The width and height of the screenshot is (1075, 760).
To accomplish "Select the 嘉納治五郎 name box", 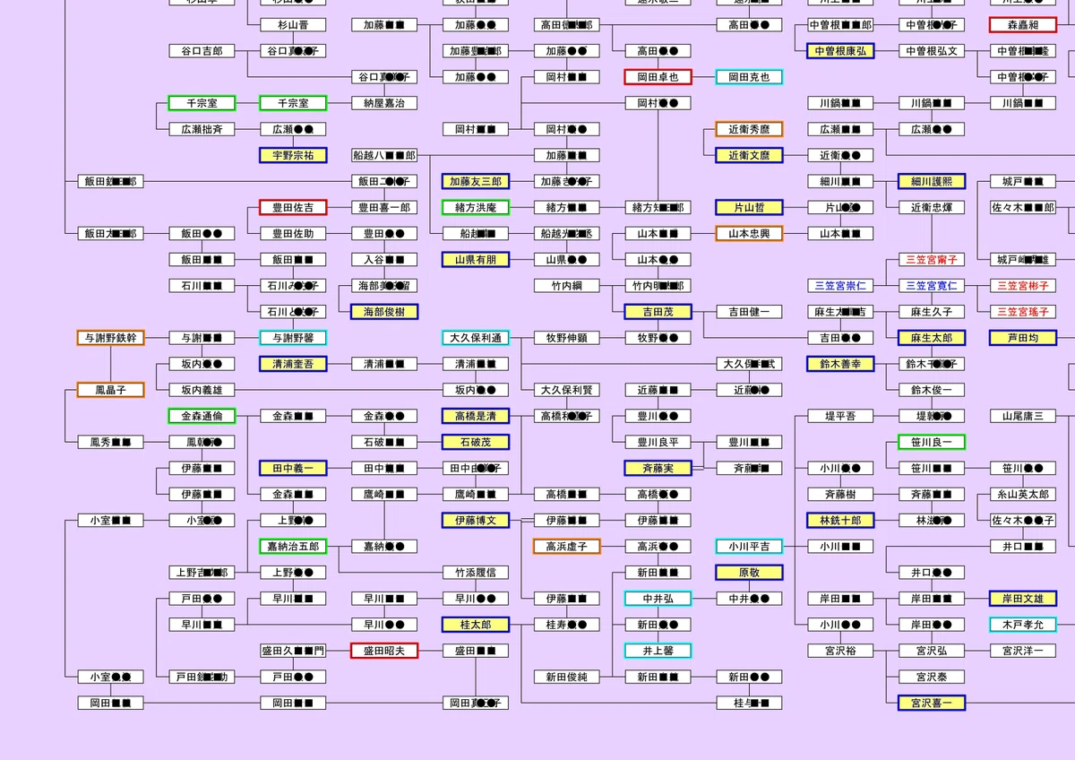I will 293,546.
